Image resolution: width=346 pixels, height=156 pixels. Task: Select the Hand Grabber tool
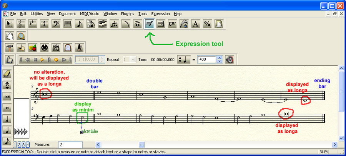coord(10,36)
